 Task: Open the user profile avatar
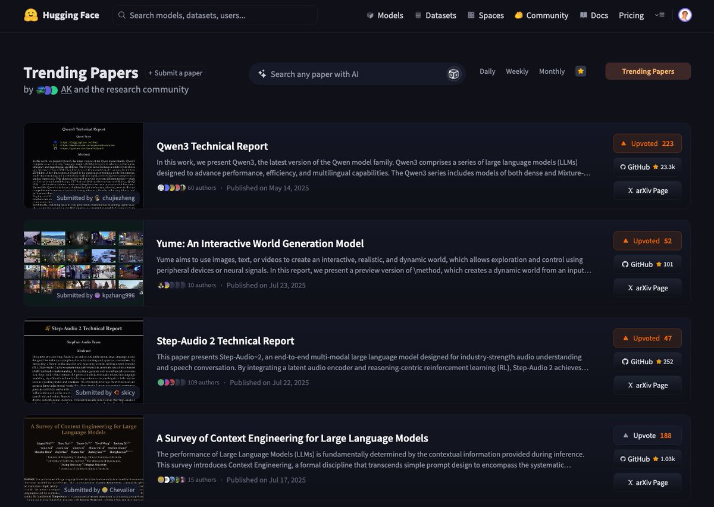(x=685, y=15)
